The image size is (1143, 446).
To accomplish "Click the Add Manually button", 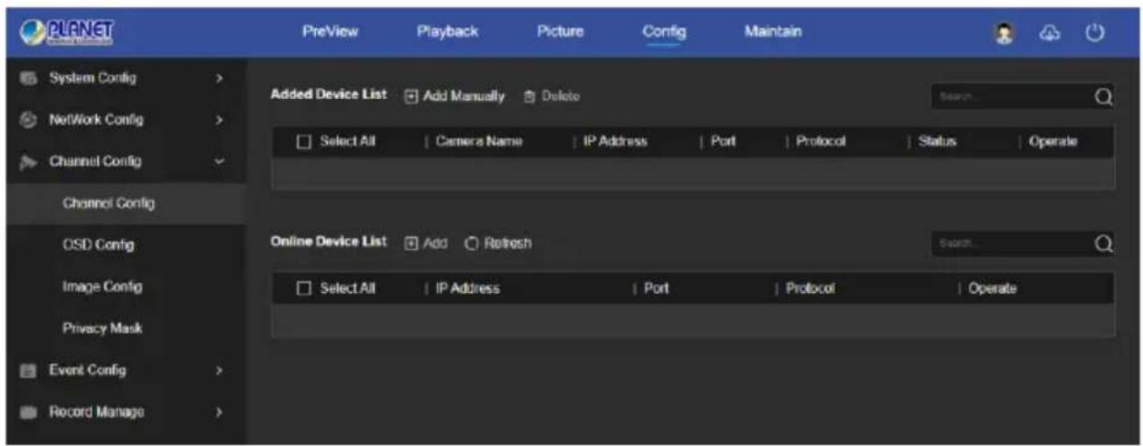I will 455,96.
